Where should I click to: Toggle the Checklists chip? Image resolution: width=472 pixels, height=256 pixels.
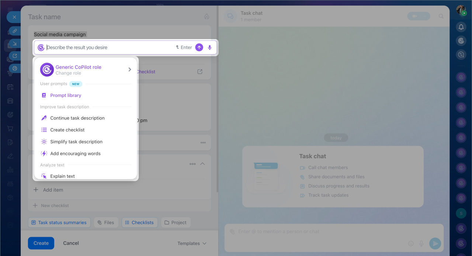tap(139, 222)
